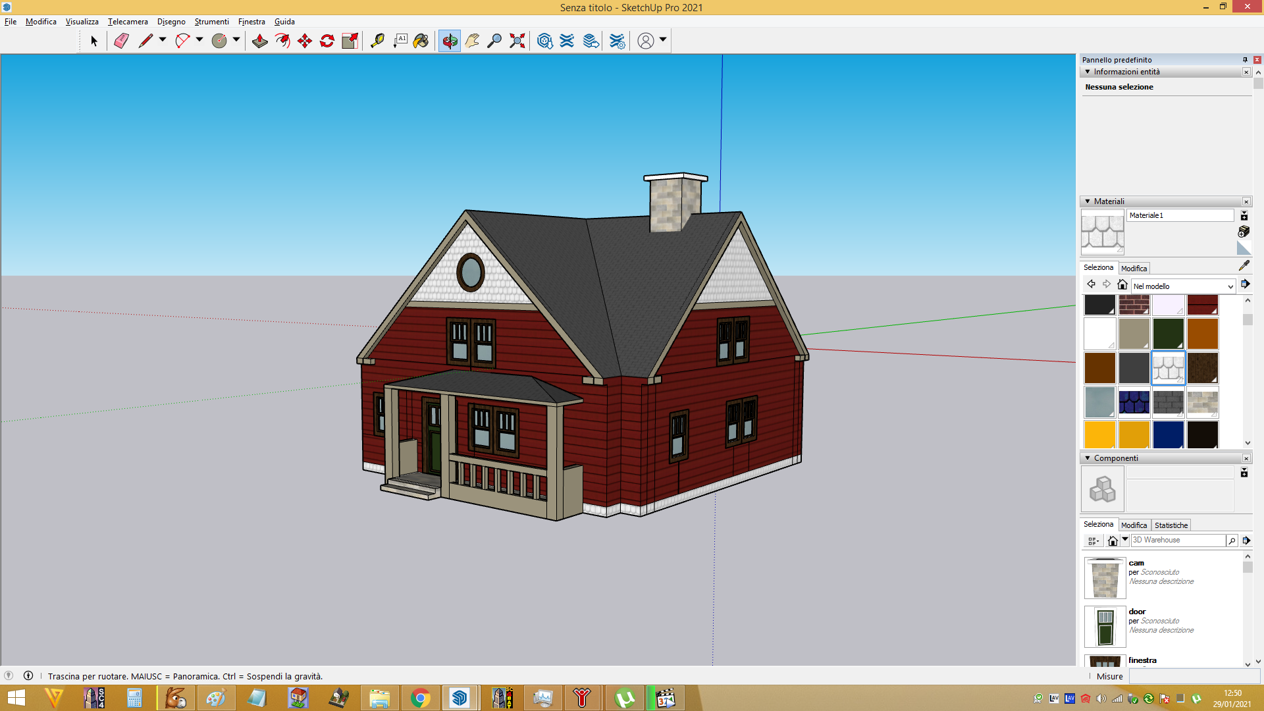Viewport: 1264px width, 711px height.
Task: Switch to the Modifica tab in Materiali
Action: coord(1134,269)
